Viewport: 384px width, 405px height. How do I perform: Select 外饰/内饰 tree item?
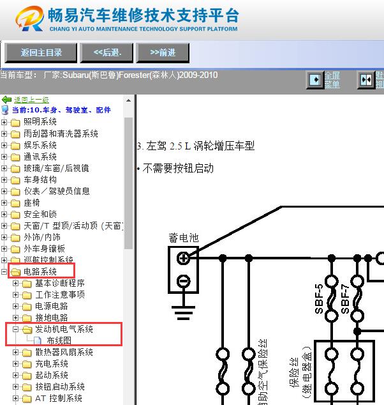[42, 238]
